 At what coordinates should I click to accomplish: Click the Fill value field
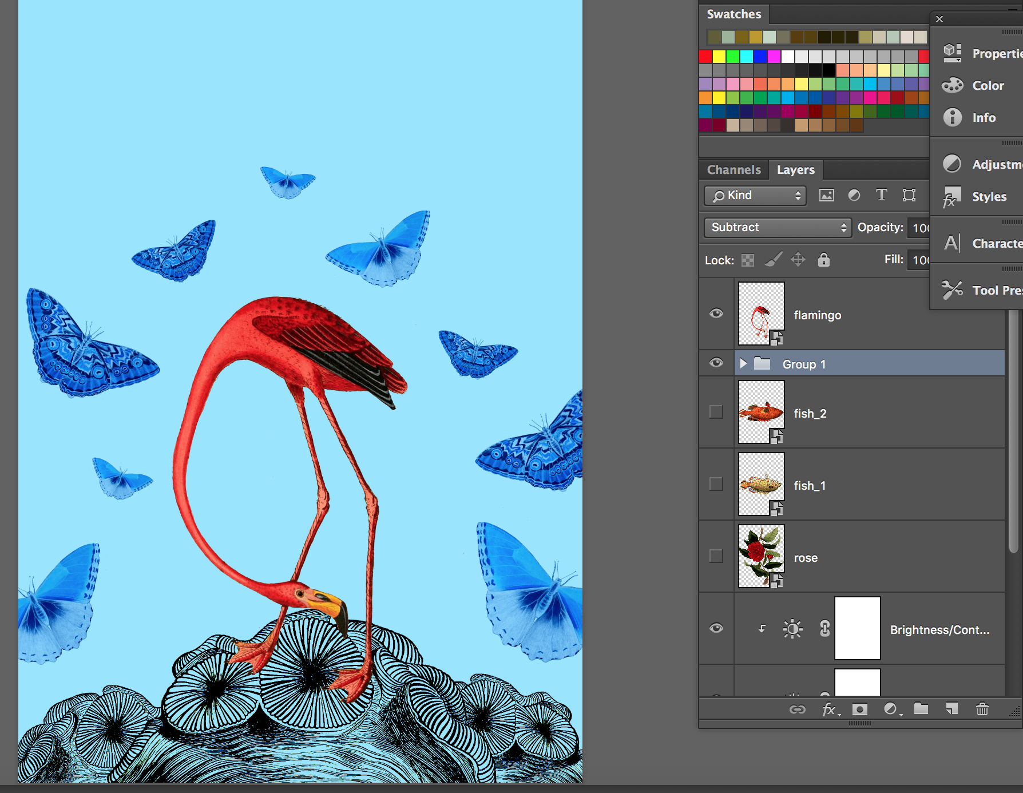click(919, 260)
